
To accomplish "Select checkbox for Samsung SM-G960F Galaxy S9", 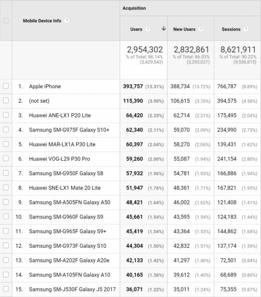I will point(6,216).
